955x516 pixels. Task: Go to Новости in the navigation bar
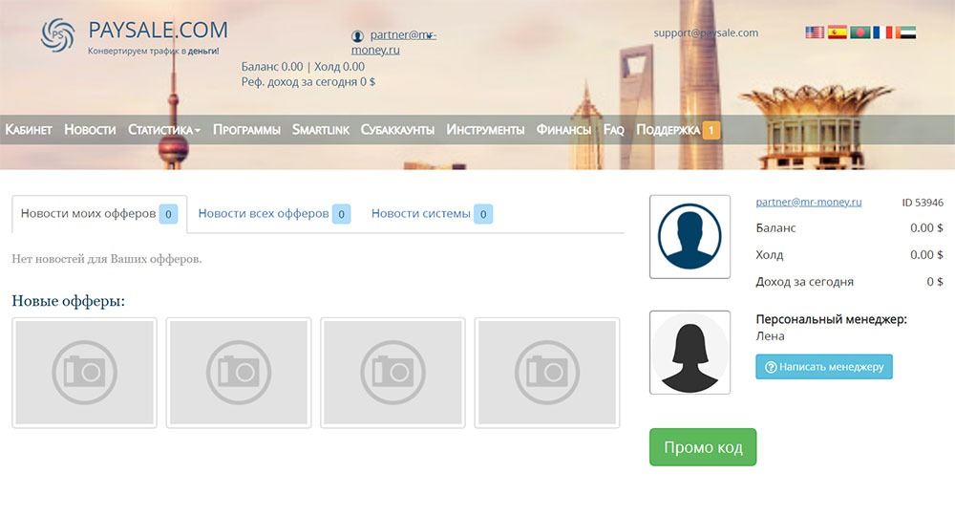tap(90, 130)
